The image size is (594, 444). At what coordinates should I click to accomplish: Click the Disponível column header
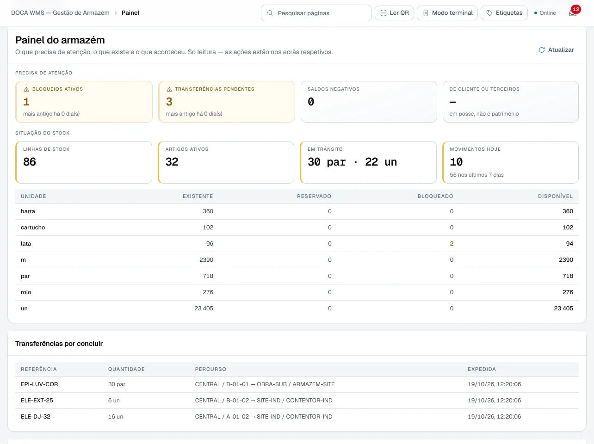556,196
